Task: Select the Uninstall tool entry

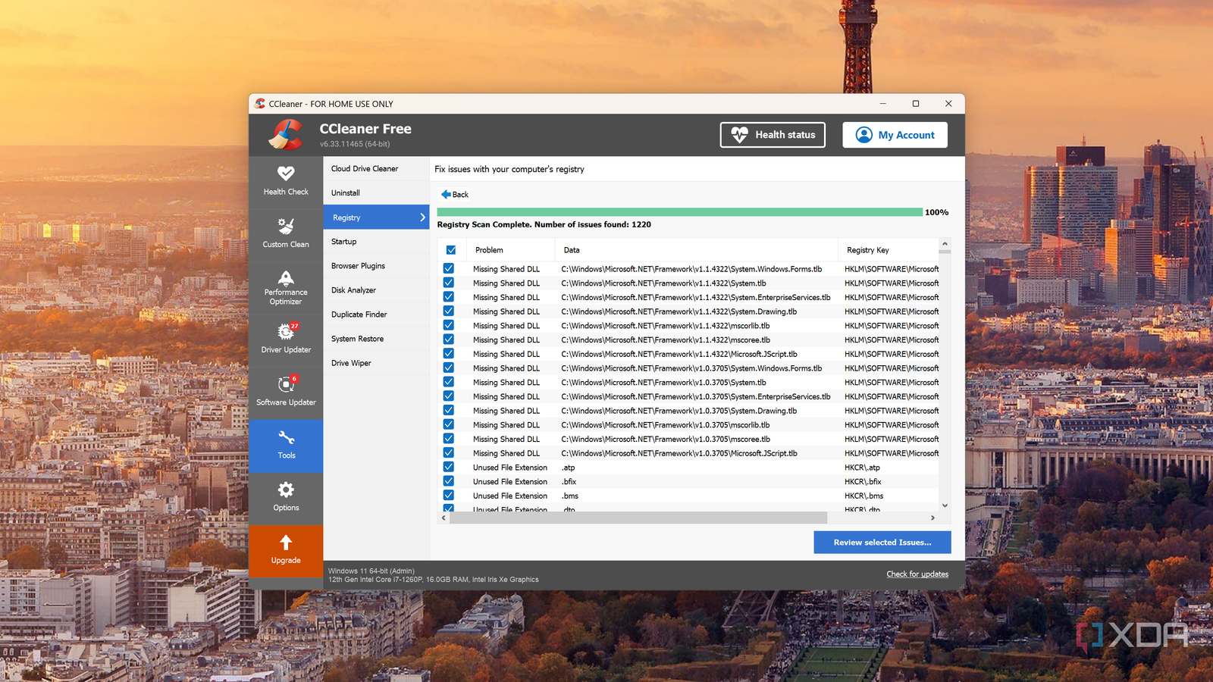Action: pyautogui.click(x=376, y=193)
